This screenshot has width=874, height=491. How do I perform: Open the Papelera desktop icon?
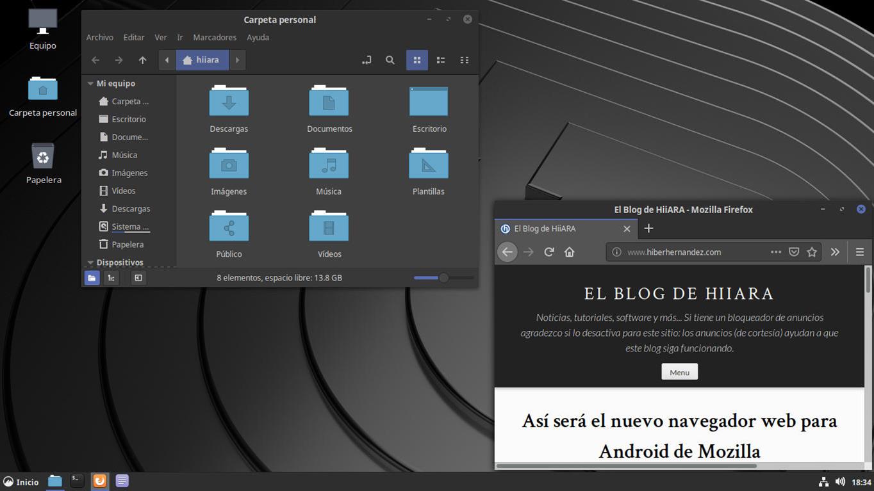[44, 163]
